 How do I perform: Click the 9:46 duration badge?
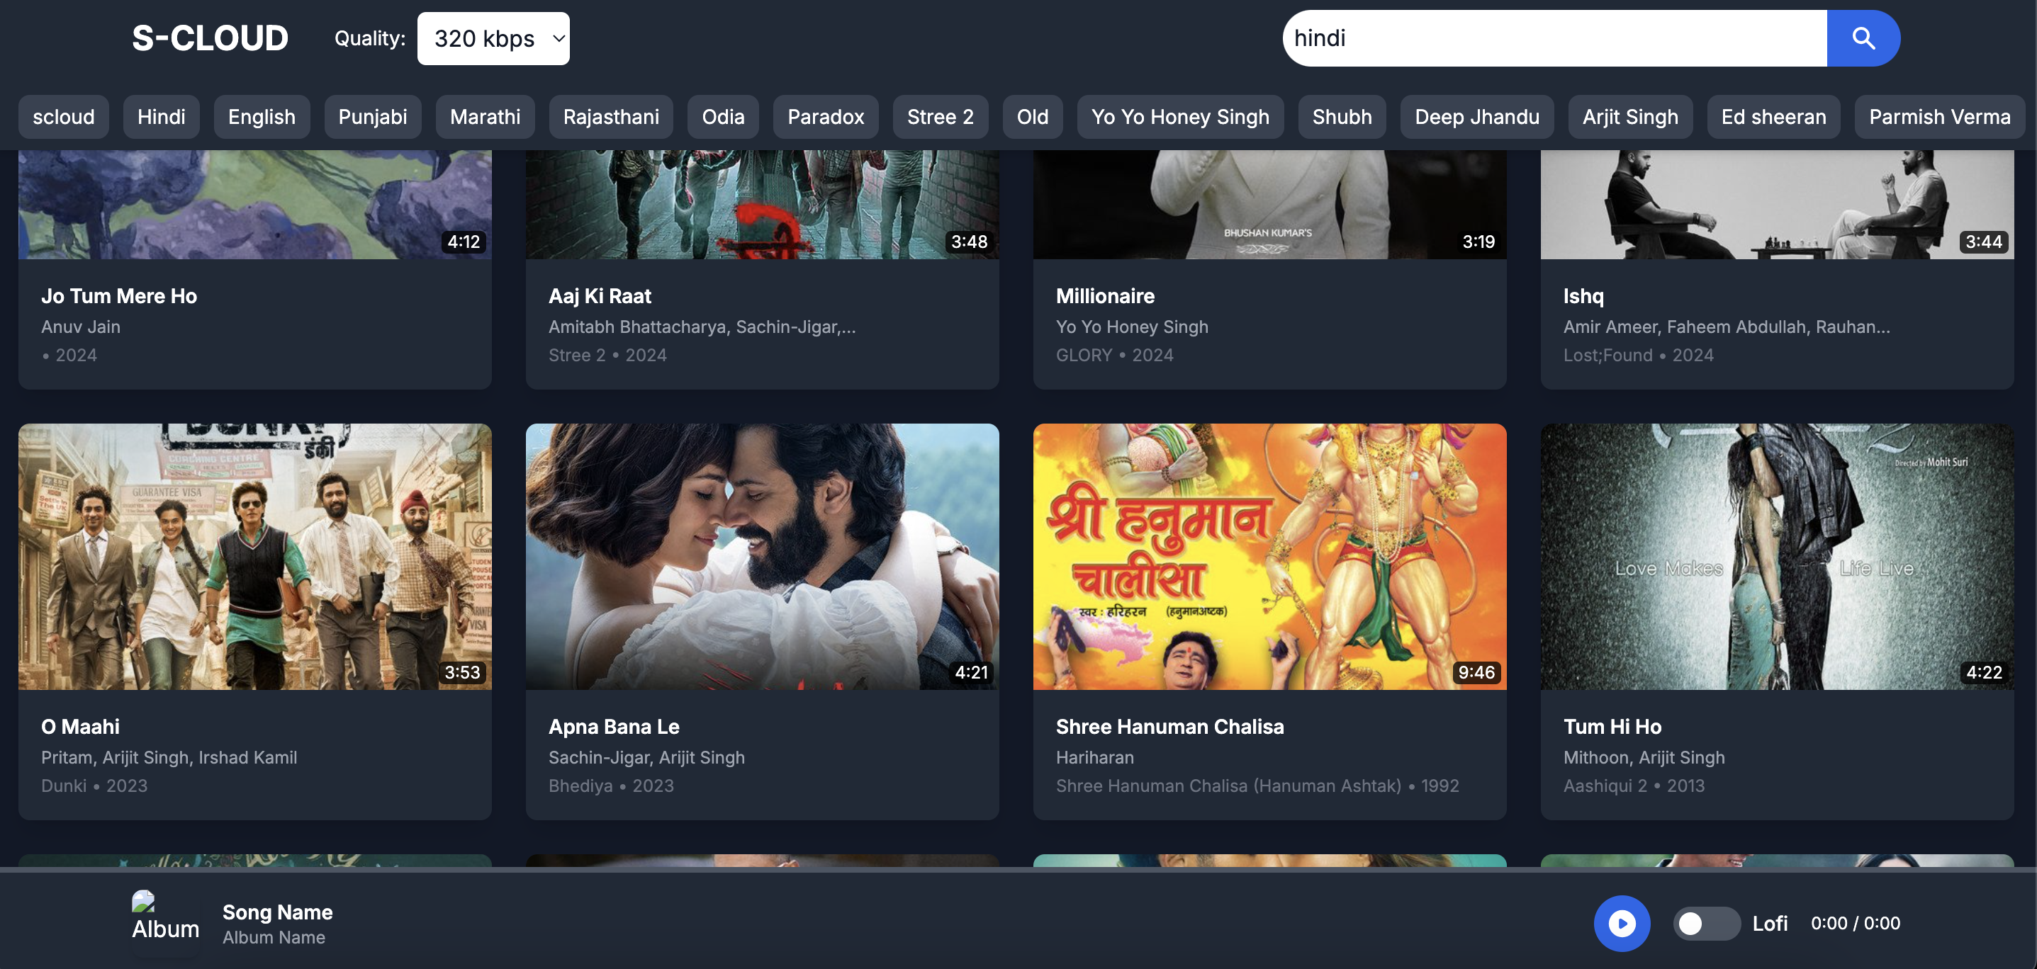(1476, 673)
